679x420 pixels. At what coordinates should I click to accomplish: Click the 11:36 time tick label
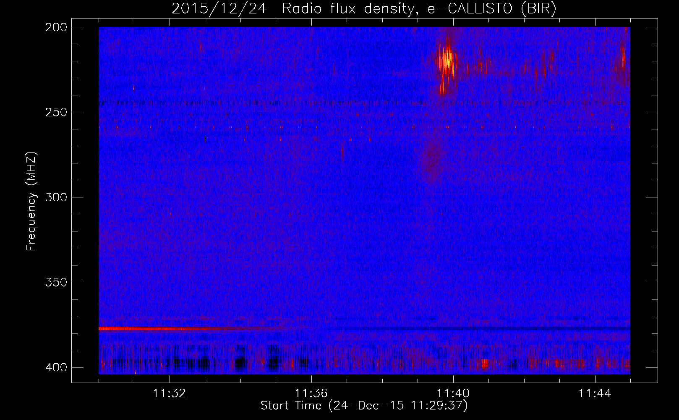tap(311, 394)
